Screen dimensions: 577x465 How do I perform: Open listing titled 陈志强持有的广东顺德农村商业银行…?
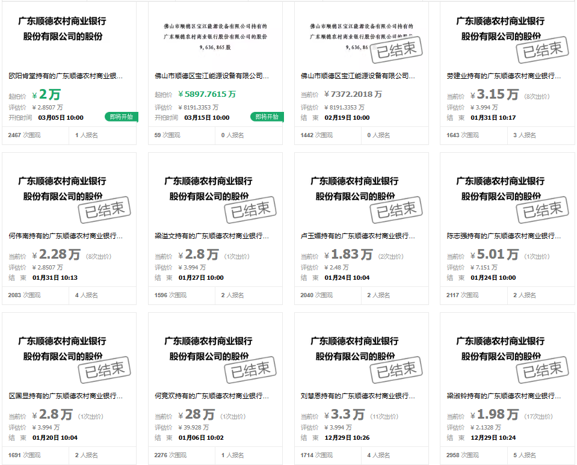[504, 236]
